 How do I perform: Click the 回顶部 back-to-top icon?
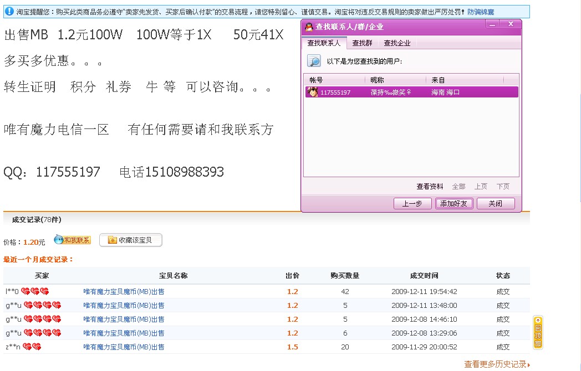point(537,333)
